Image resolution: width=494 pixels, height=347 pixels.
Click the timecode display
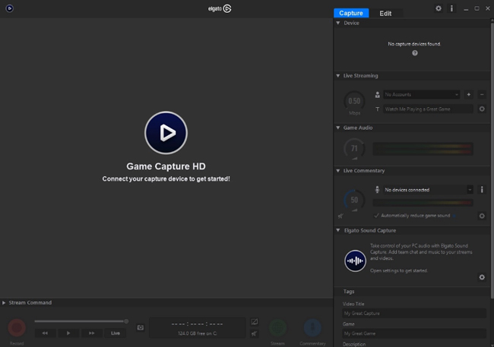pos(198,324)
